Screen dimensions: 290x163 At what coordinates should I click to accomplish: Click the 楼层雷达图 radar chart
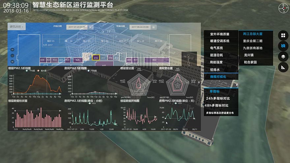(x=139, y=84)
